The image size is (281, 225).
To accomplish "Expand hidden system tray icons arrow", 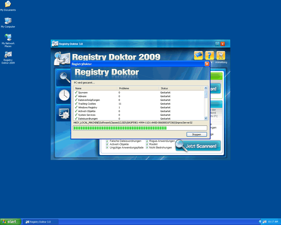I will pos(260,222).
